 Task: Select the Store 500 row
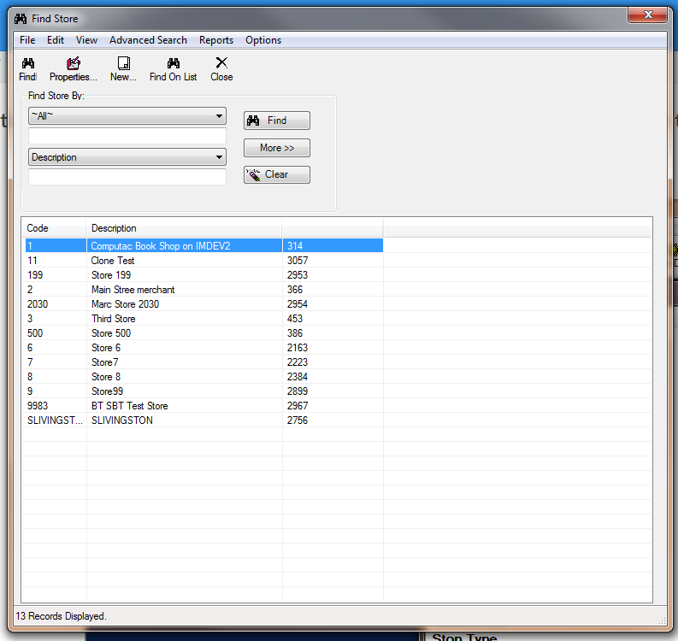(x=204, y=333)
